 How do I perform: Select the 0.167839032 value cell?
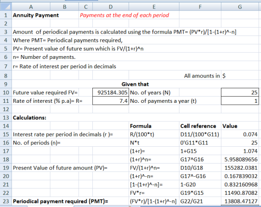coord(240,176)
